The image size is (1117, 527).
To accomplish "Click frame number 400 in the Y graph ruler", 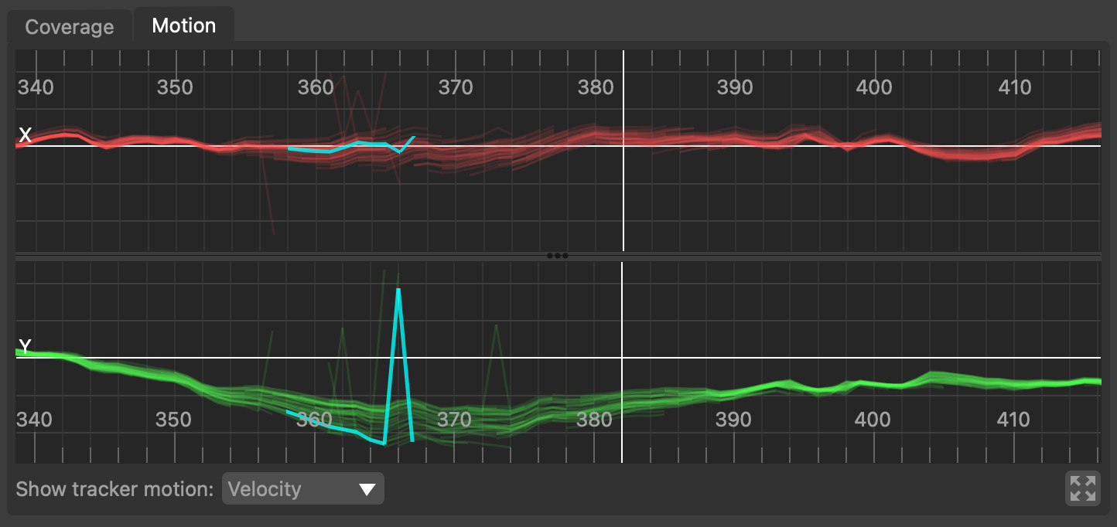I will (873, 420).
